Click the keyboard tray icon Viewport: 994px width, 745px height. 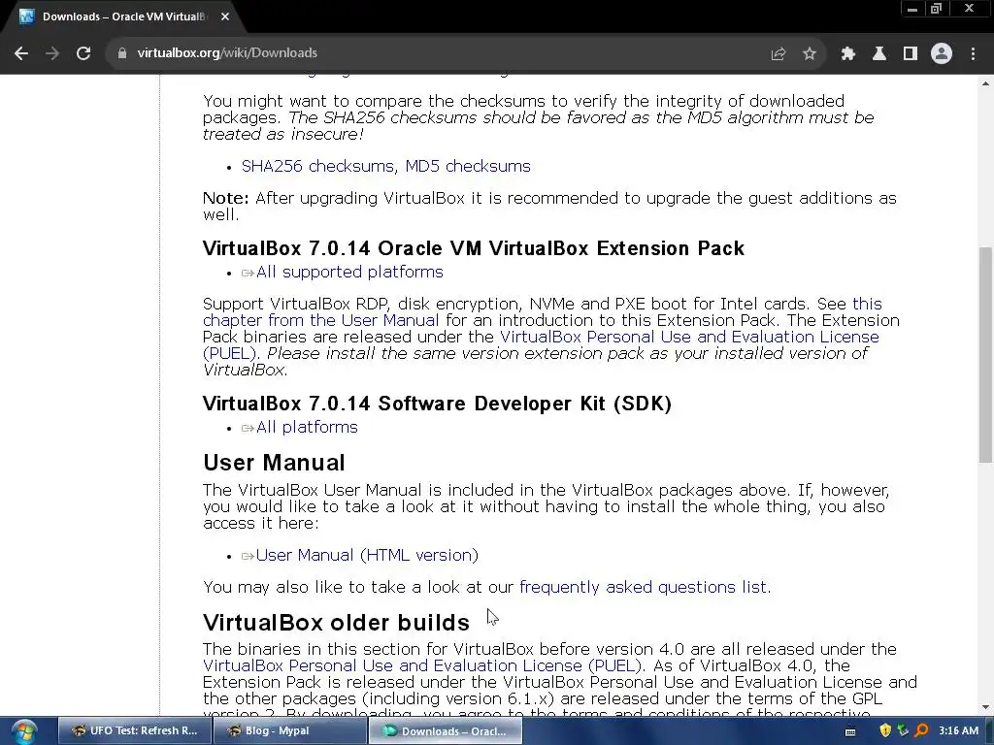click(x=850, y=731)
